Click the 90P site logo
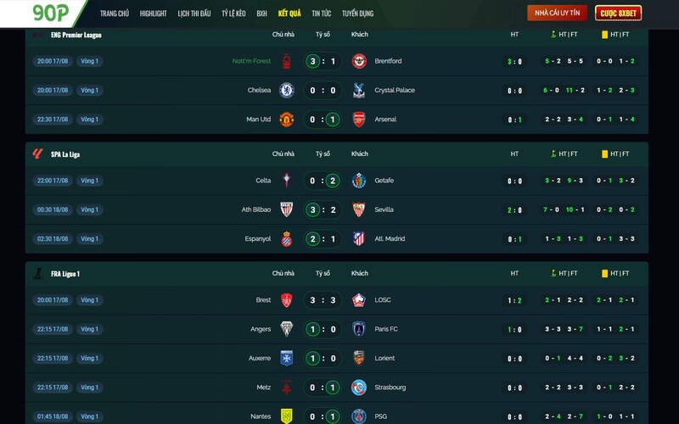This screenshot has width=679, height=424. point(51,13)
